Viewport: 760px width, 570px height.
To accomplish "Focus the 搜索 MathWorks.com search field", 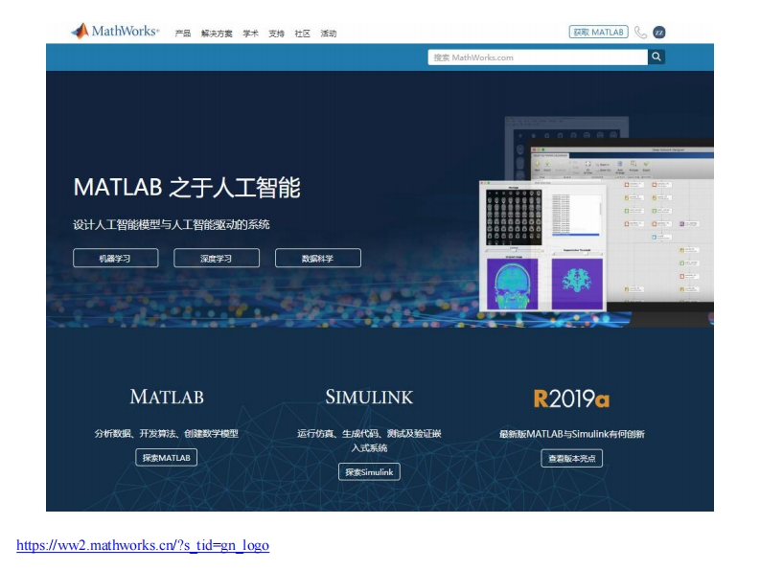I will 537,57.
